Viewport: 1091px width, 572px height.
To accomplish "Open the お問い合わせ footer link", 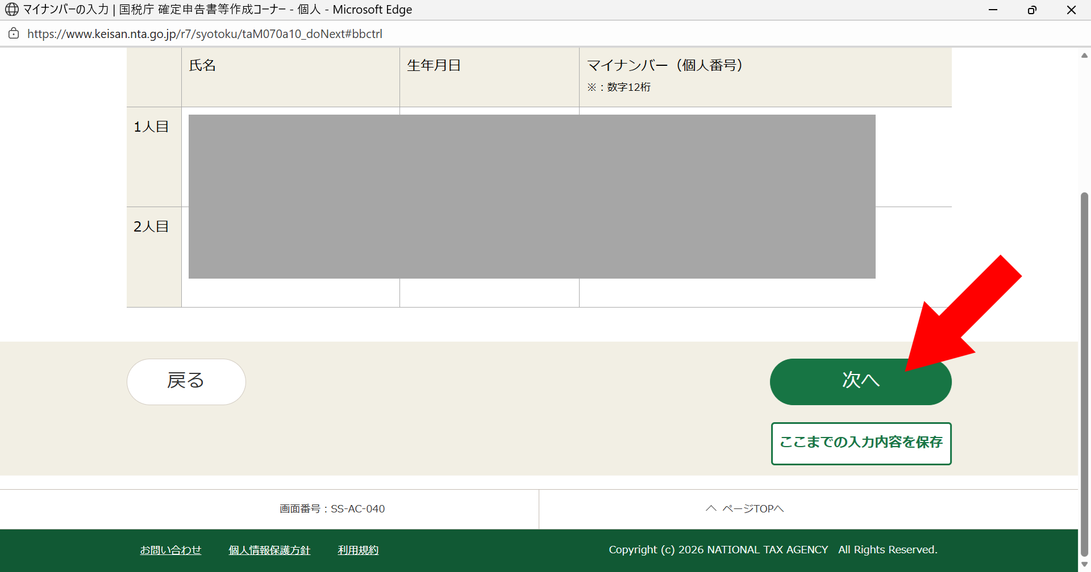I will tap(170, 550).
